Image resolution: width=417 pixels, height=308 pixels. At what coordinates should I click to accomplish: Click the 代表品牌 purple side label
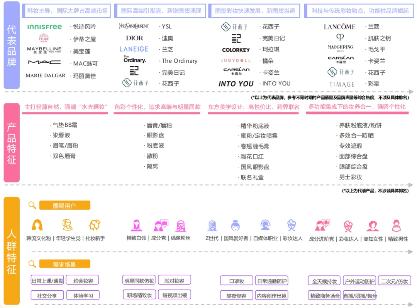(12, 45)
